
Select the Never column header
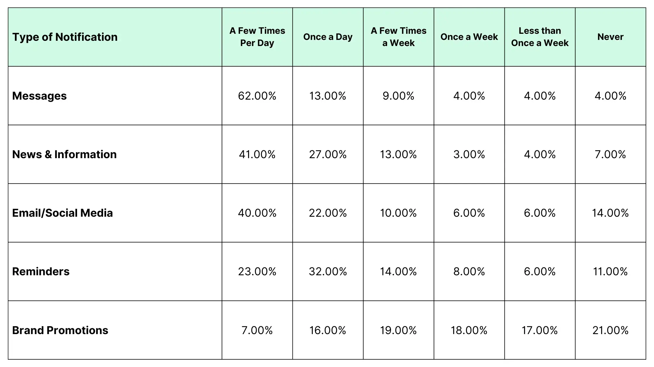click(x=610, y=37)
